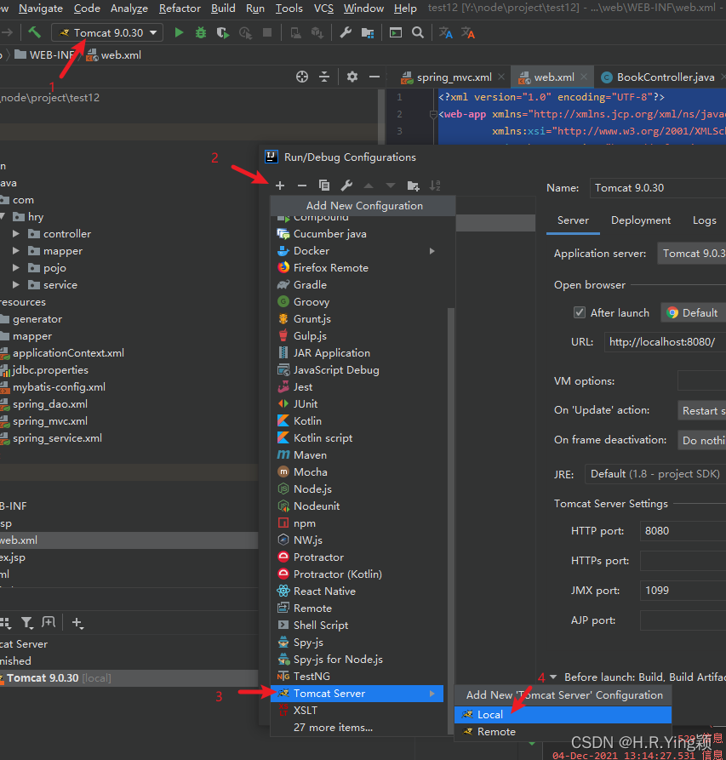Click Collapse All icon in project panel

click(324, 77)
